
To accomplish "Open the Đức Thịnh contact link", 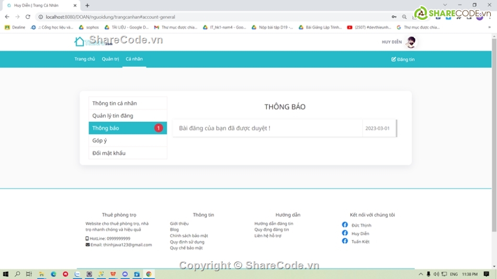I will pyautogui.click(x=361, y=226).
